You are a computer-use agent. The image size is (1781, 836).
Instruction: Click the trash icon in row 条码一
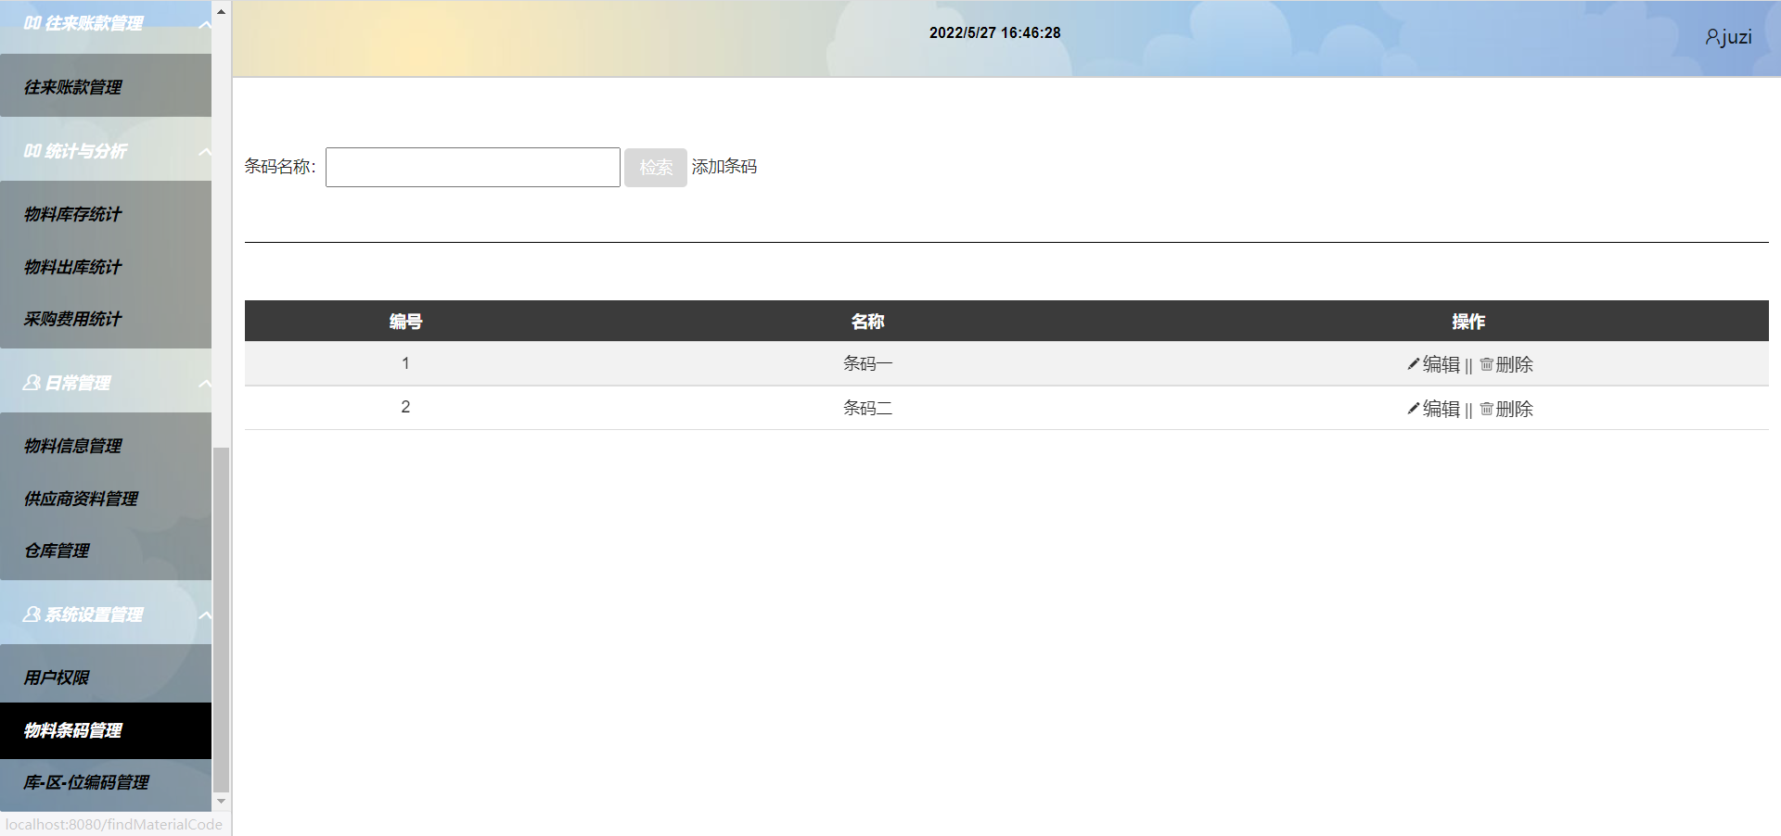pos(1486,364)
